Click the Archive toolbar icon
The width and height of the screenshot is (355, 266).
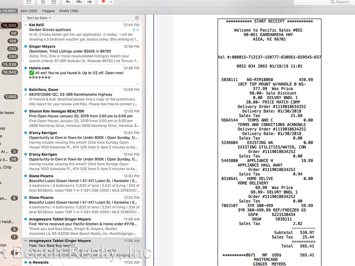[29, 2]
